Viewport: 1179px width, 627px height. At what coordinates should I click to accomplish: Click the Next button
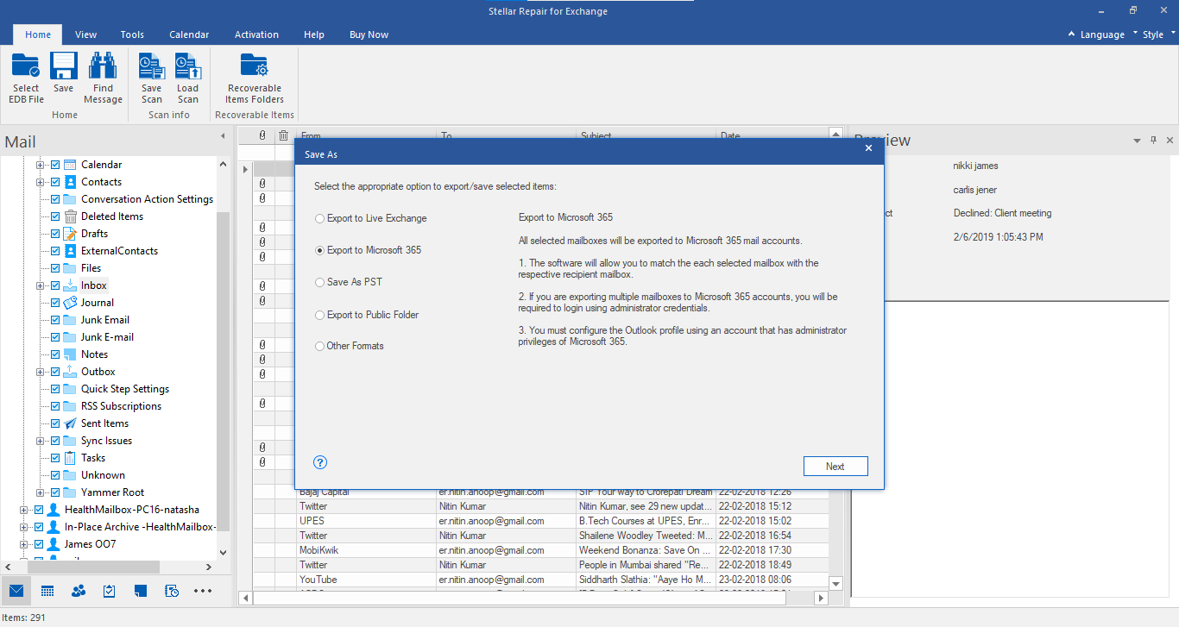pos(835,467)
